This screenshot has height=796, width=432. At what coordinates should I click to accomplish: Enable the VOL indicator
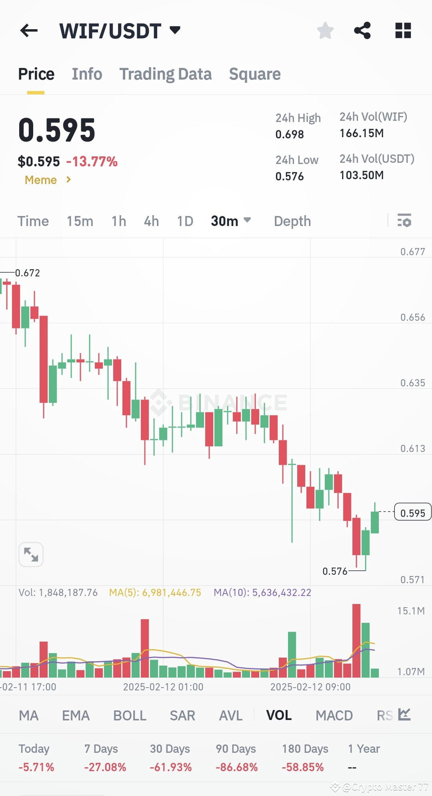pyautogui.click(x=279, y=715)
